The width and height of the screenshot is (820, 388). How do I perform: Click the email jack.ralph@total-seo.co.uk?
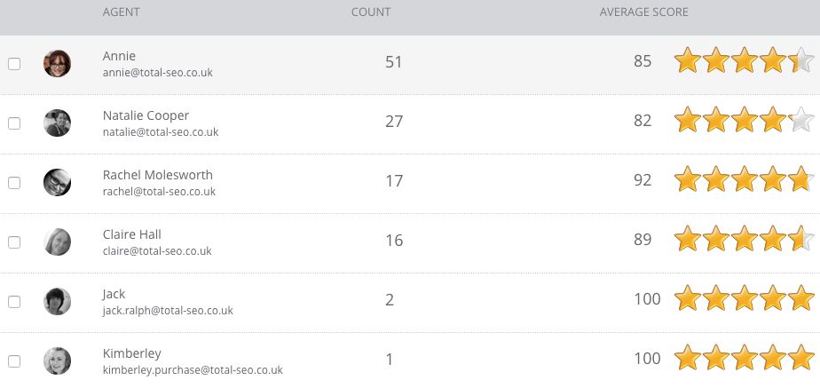click(168, 311)
